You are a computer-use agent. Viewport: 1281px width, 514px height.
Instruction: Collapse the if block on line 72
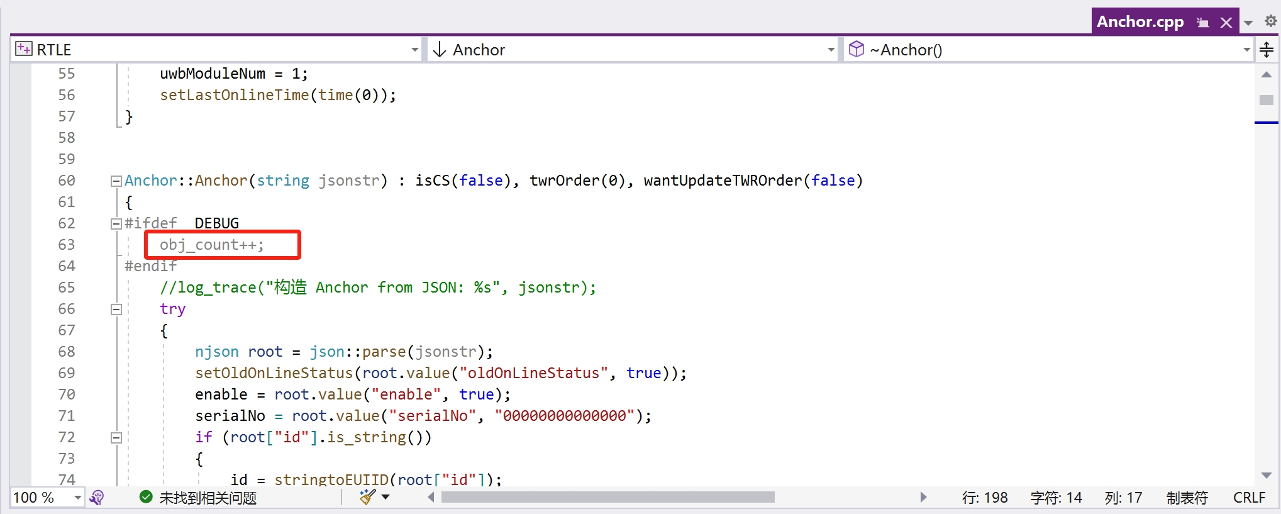(116, 437)
